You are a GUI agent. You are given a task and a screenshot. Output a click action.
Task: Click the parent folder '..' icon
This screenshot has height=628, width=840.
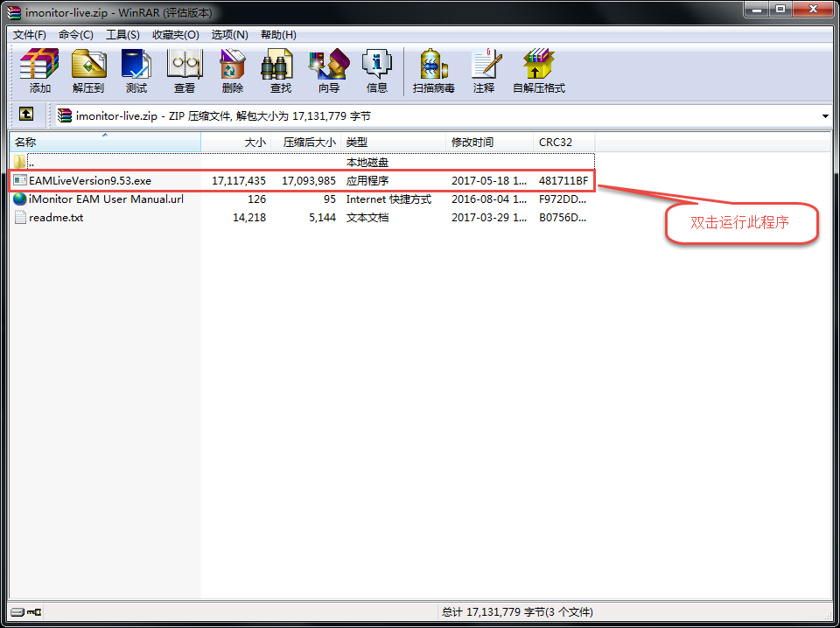(20, 161)
